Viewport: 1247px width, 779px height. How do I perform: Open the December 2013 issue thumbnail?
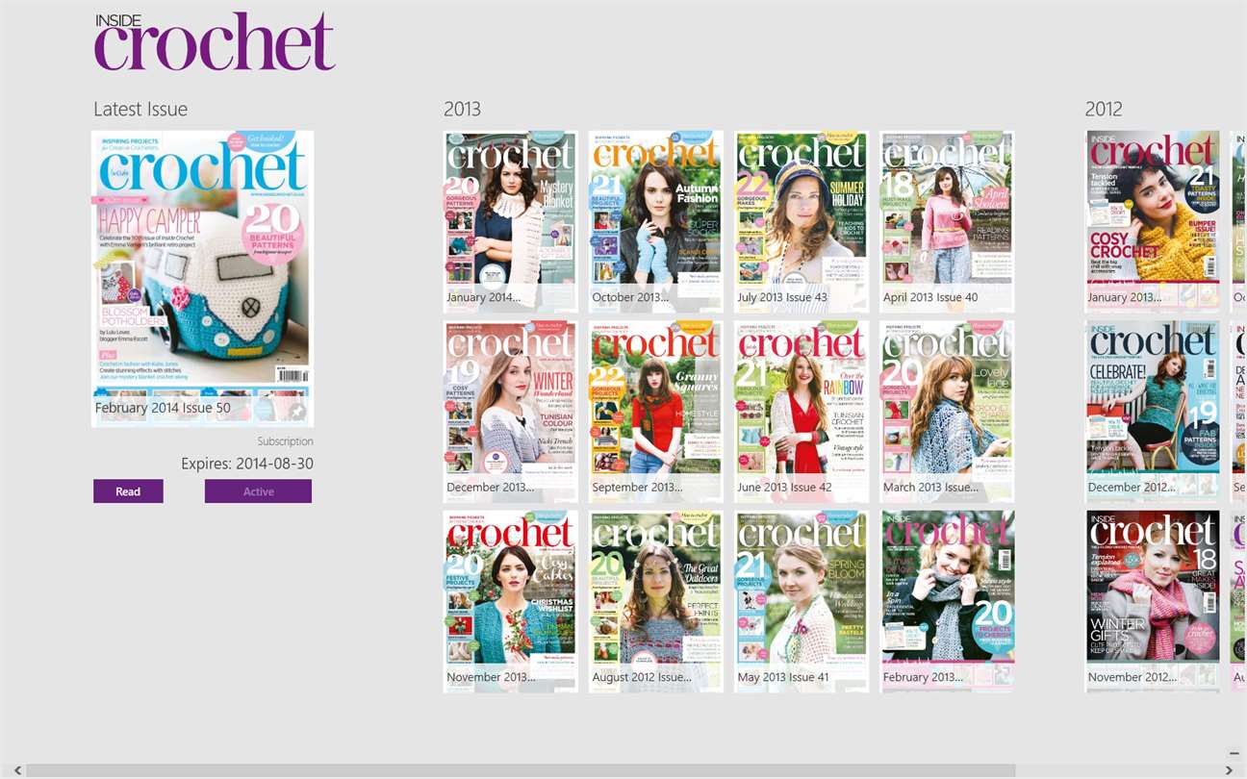(510, 412)
